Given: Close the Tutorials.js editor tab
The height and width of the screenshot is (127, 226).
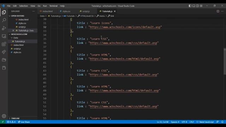Looking at the screenshot, I should tap(115, 11).
